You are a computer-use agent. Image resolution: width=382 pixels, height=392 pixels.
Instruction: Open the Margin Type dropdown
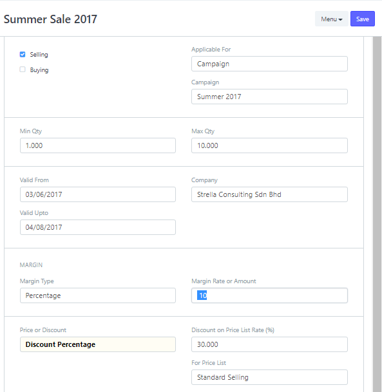click(98, 295)
